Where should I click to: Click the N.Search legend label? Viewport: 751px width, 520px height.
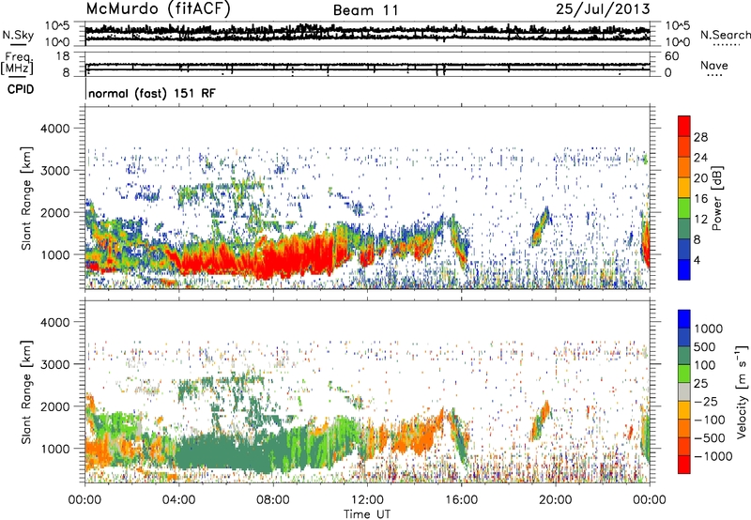tap(725, 35)
